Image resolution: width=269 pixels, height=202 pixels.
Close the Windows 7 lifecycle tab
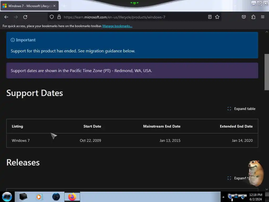(54, 6)
